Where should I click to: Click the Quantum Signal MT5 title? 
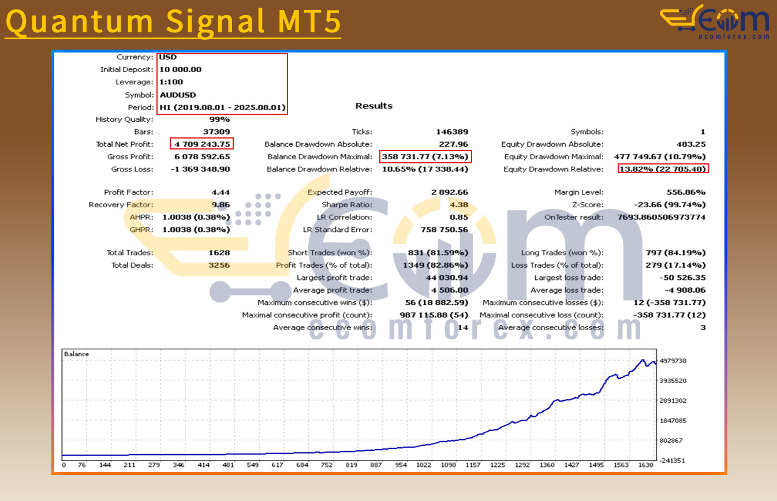pos(173,21)
